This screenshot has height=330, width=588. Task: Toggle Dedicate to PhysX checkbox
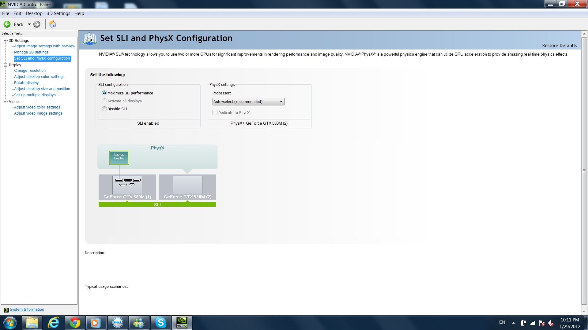tap(215, 112)
